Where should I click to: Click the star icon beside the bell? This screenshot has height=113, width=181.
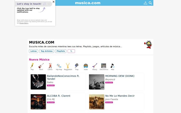coord(49,4)
